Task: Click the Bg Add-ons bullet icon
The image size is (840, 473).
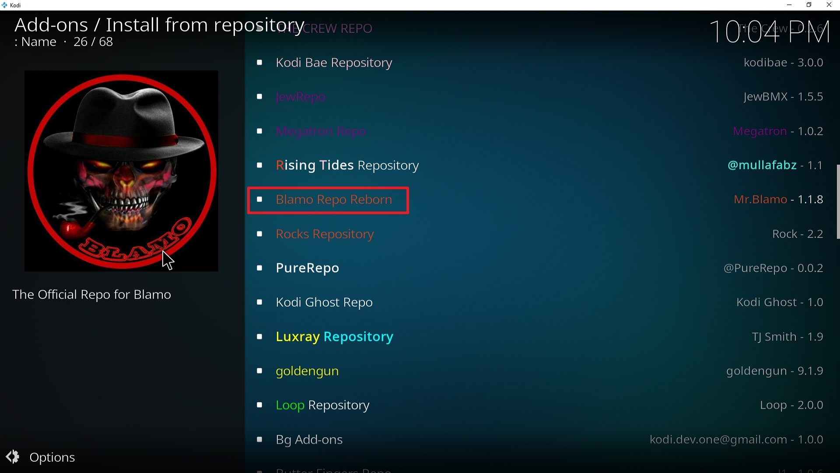Action: (259, 439)
